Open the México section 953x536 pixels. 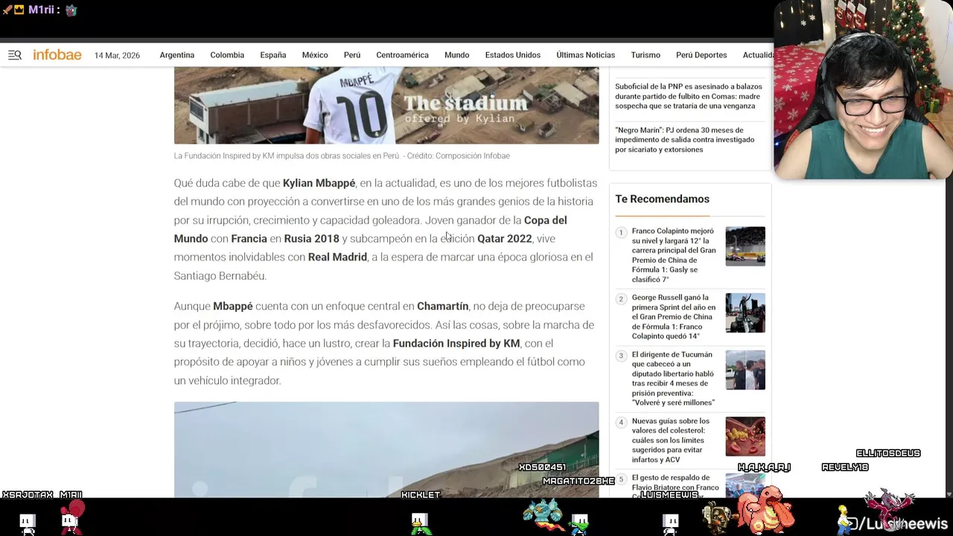point(315,55)
